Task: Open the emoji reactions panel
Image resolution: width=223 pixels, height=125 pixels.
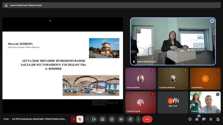Action: (x=112, y=119)
